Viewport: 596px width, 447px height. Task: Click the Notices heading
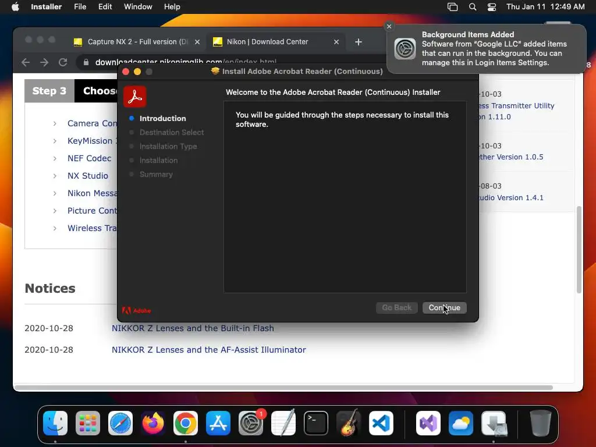pyautogui.click(x=50, y=289)
